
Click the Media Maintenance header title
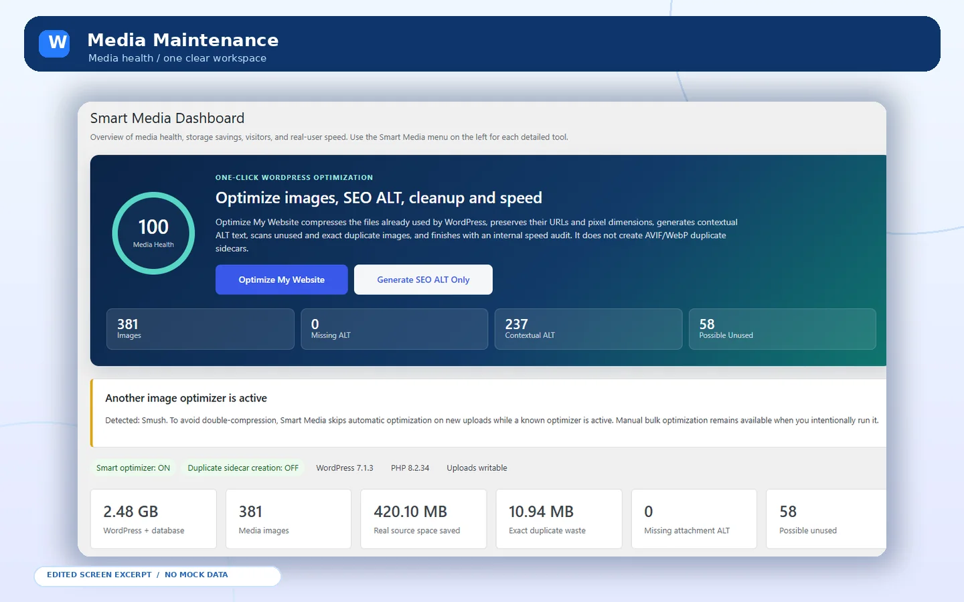pyautogui.click(x=183, y=40)
